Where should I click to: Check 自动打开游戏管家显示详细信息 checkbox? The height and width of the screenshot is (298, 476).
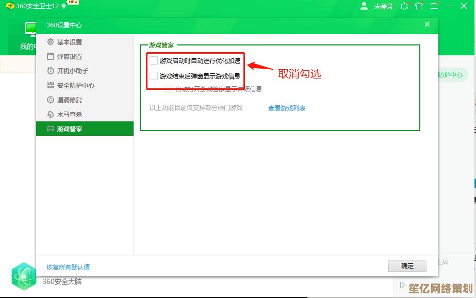pyautogui.click(x=169, y=89)
